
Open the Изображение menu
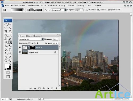(33, 6)
